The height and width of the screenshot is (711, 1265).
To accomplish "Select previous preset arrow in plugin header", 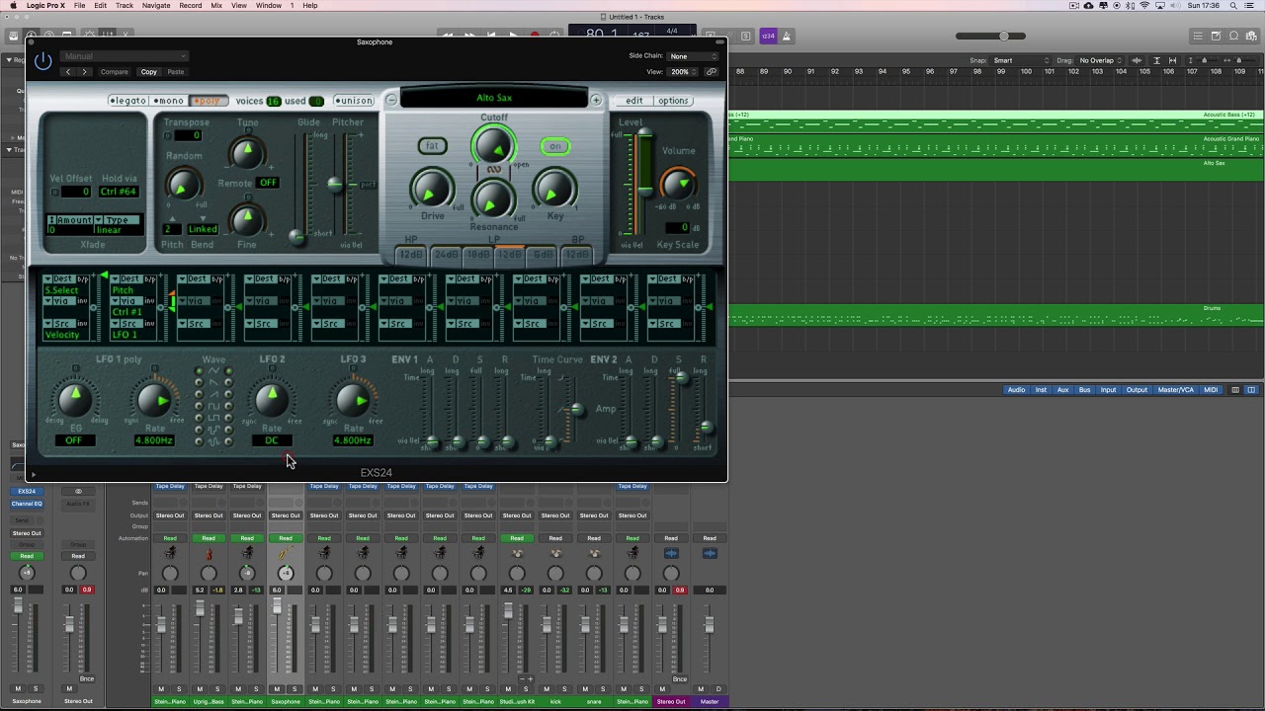I will point(67,72).
